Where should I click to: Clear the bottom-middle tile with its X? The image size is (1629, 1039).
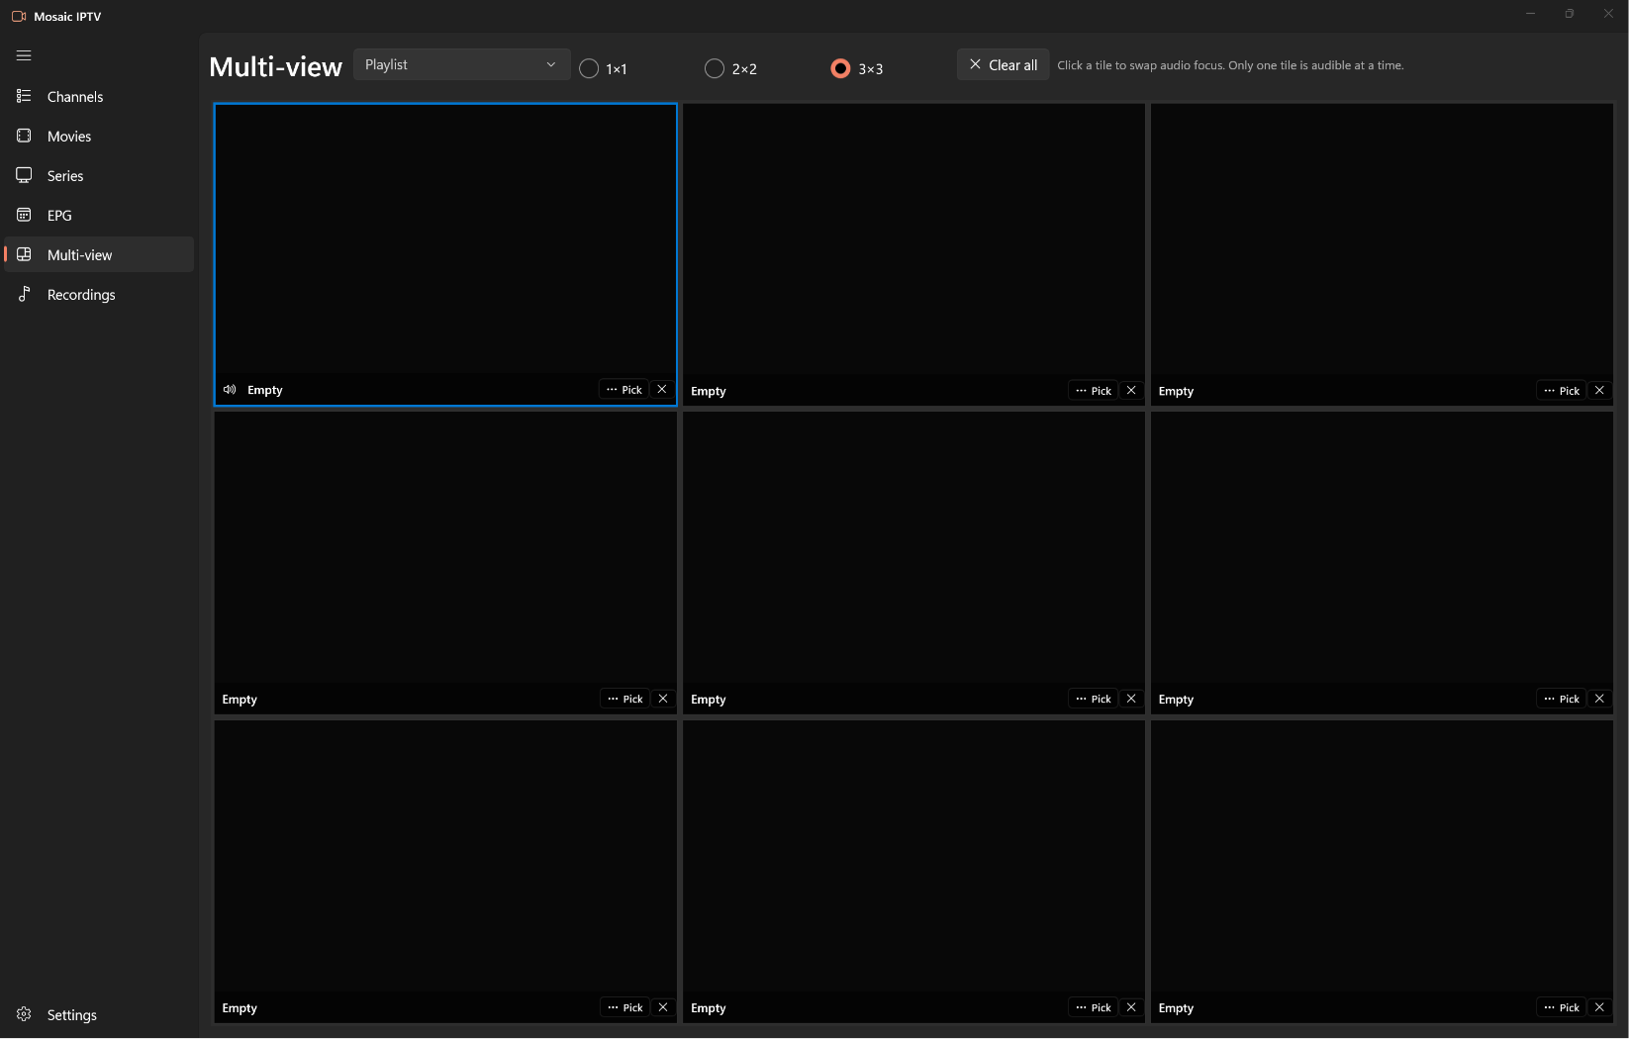(1131, 1007)
